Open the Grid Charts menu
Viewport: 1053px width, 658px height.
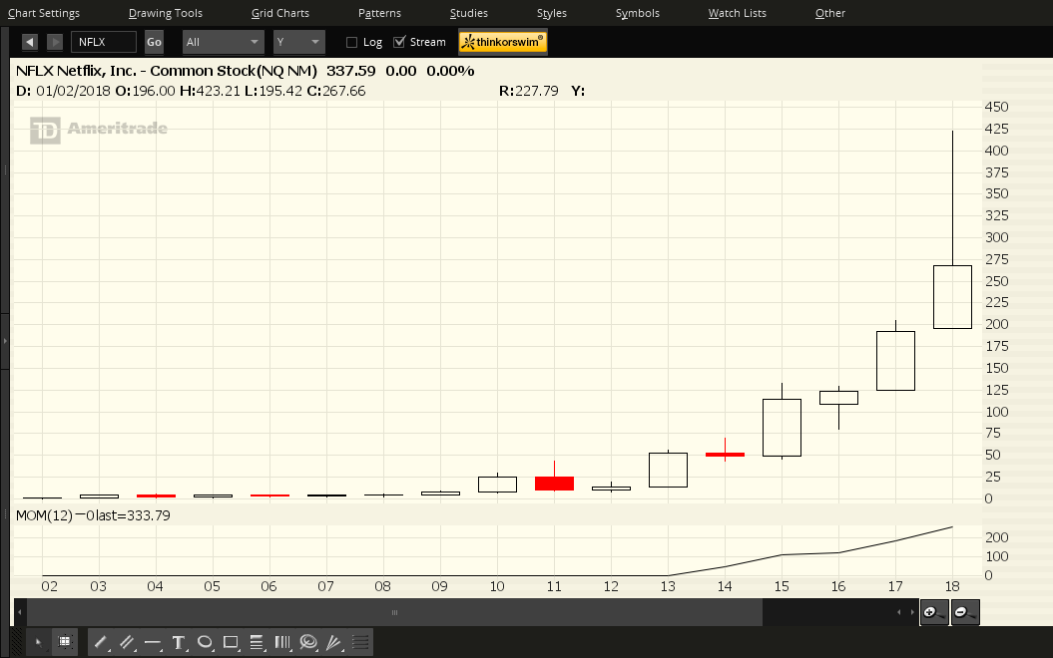[x=280, y=13]
